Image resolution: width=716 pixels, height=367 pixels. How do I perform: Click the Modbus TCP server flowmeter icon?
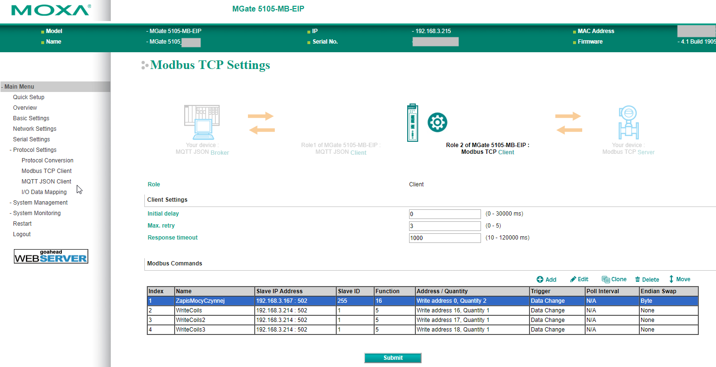click(x=628, y=123)
